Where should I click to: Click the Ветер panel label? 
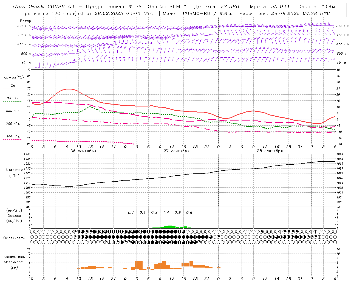pyautogui.click(x=26, y=21)
